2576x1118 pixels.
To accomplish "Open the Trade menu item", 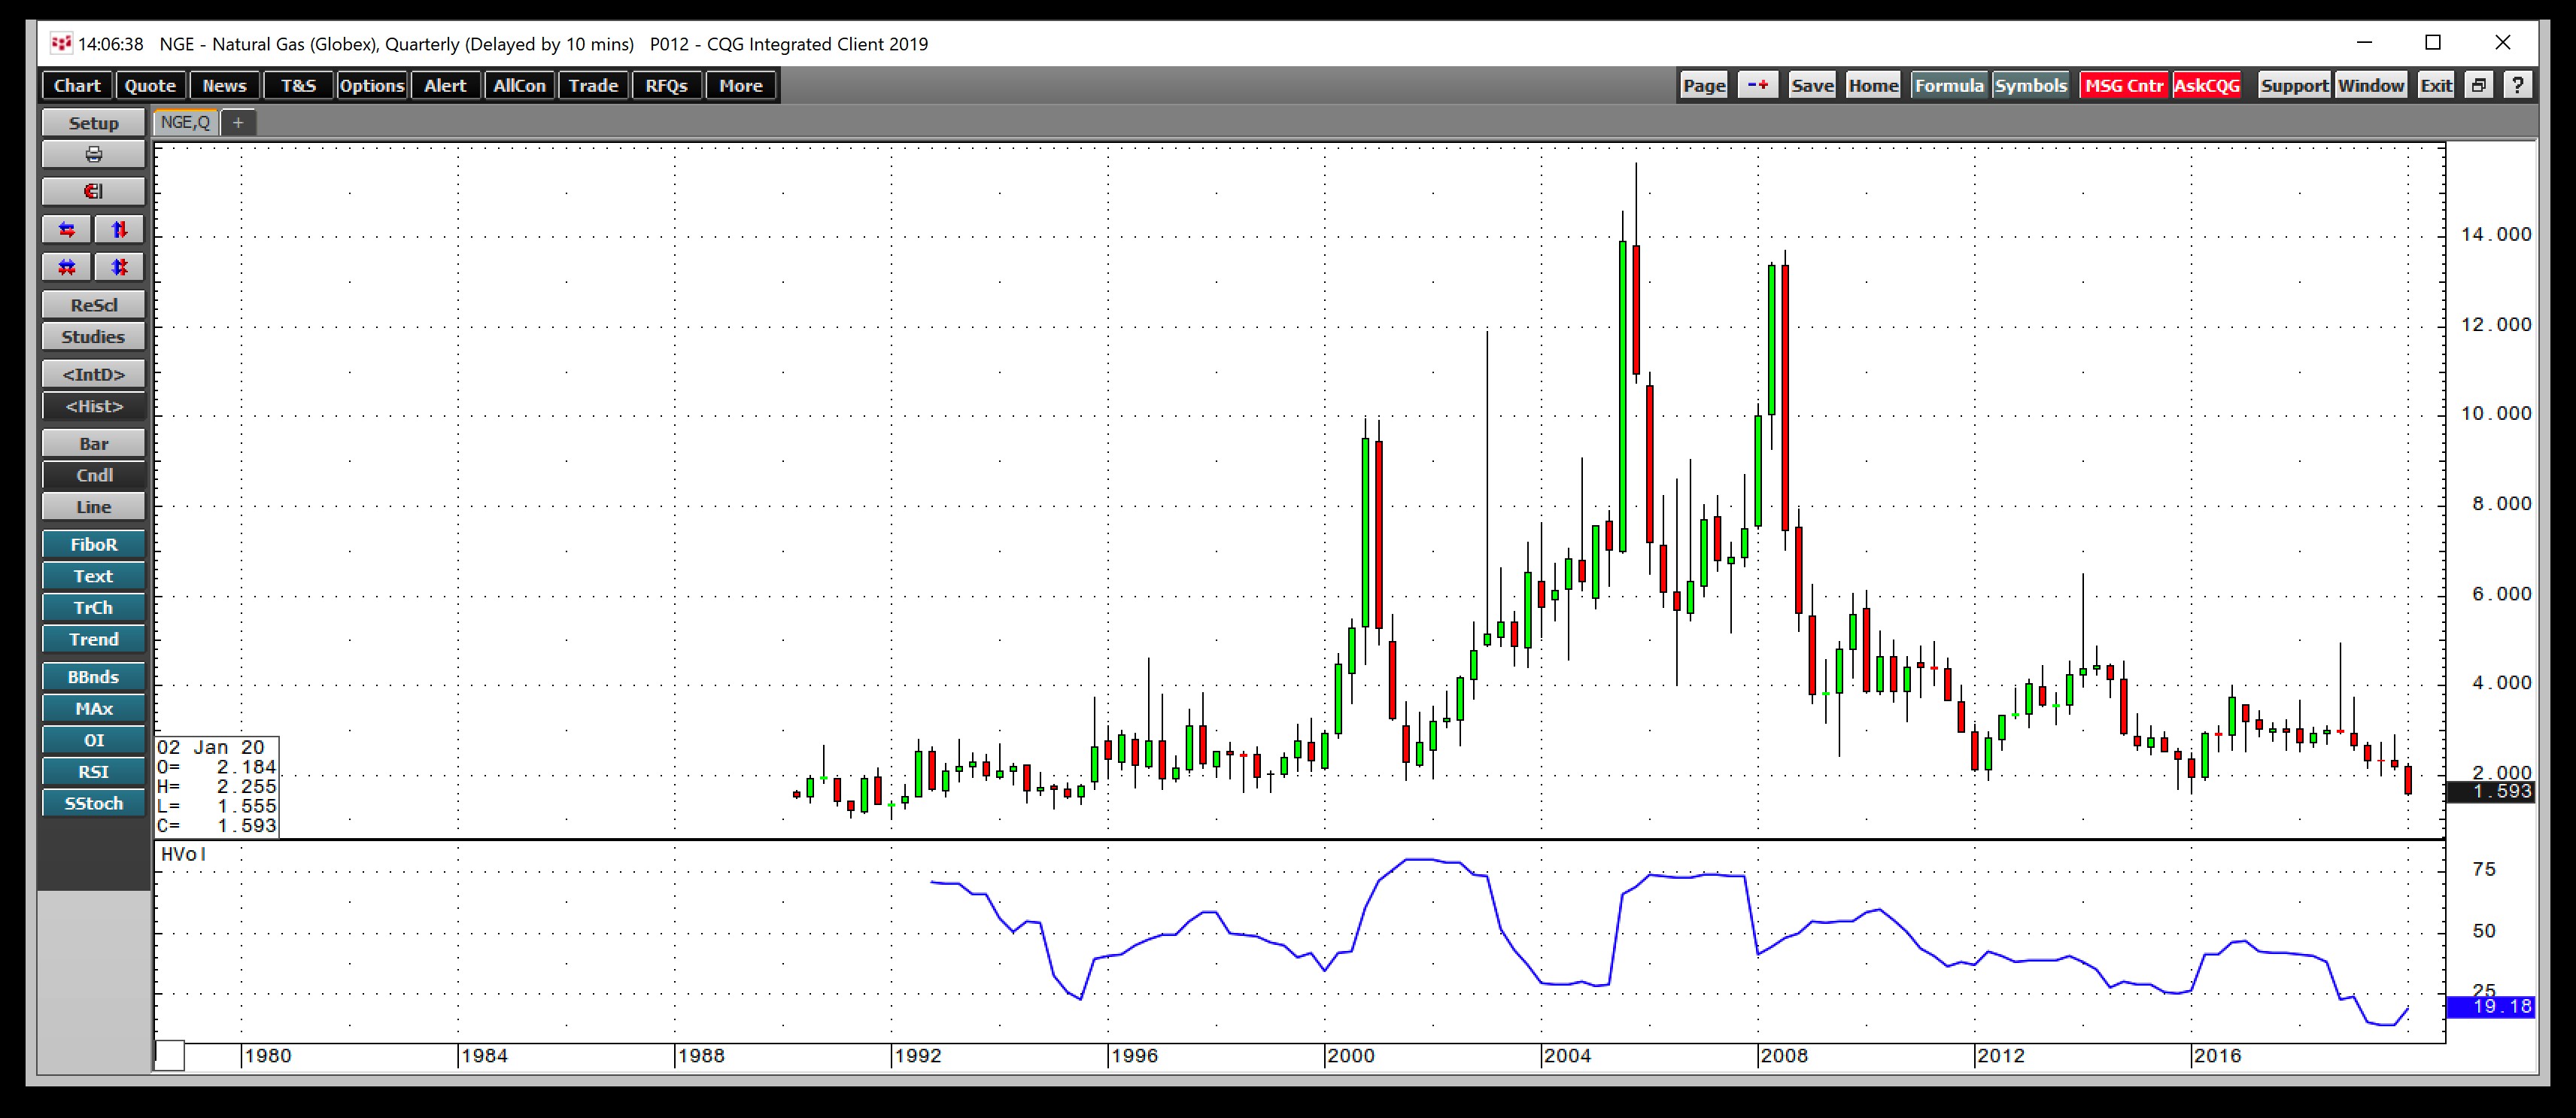I will (x=593, y=85).
